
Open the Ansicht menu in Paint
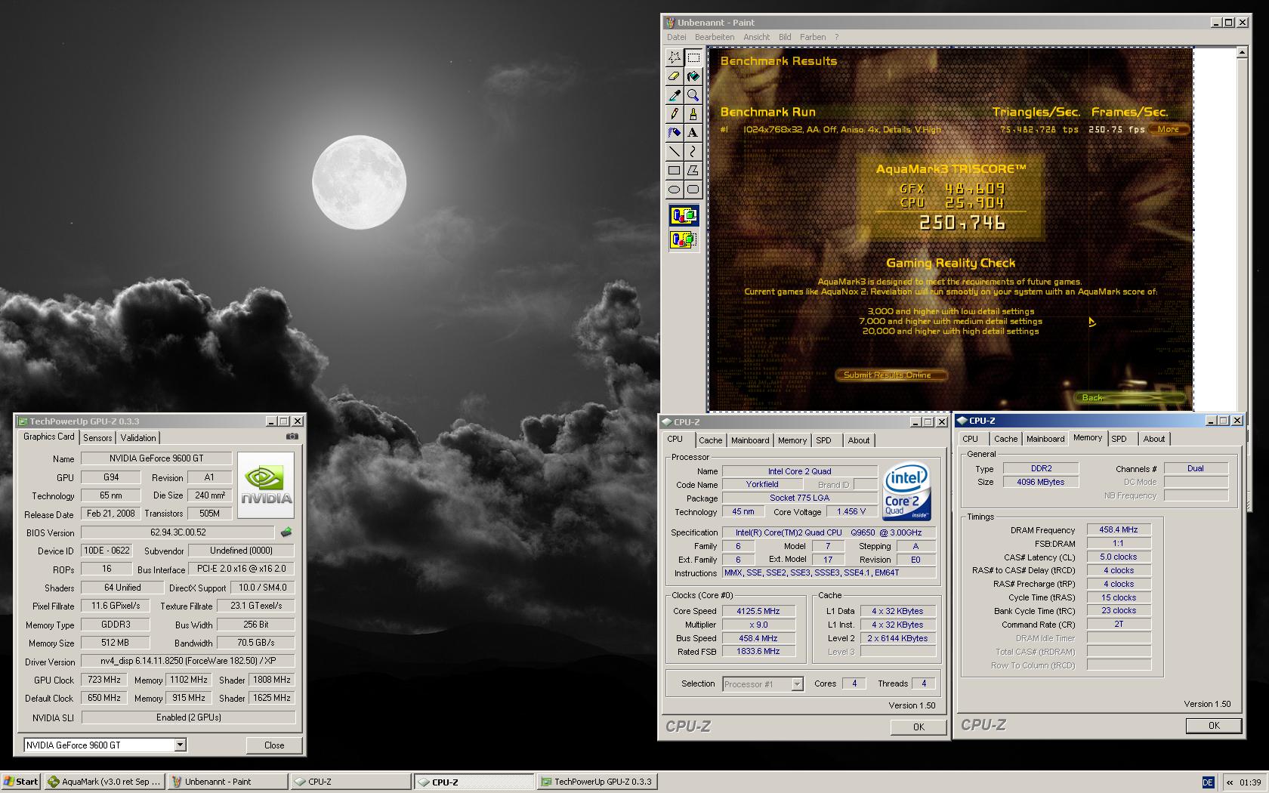[756, 37]
